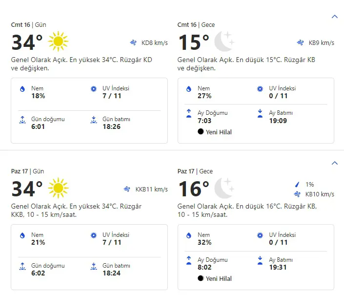The width and height of the screenshot is (344, 295).
Task: Select the sun icon for Paz 17 daytime
Action: (x=58, y=188)
